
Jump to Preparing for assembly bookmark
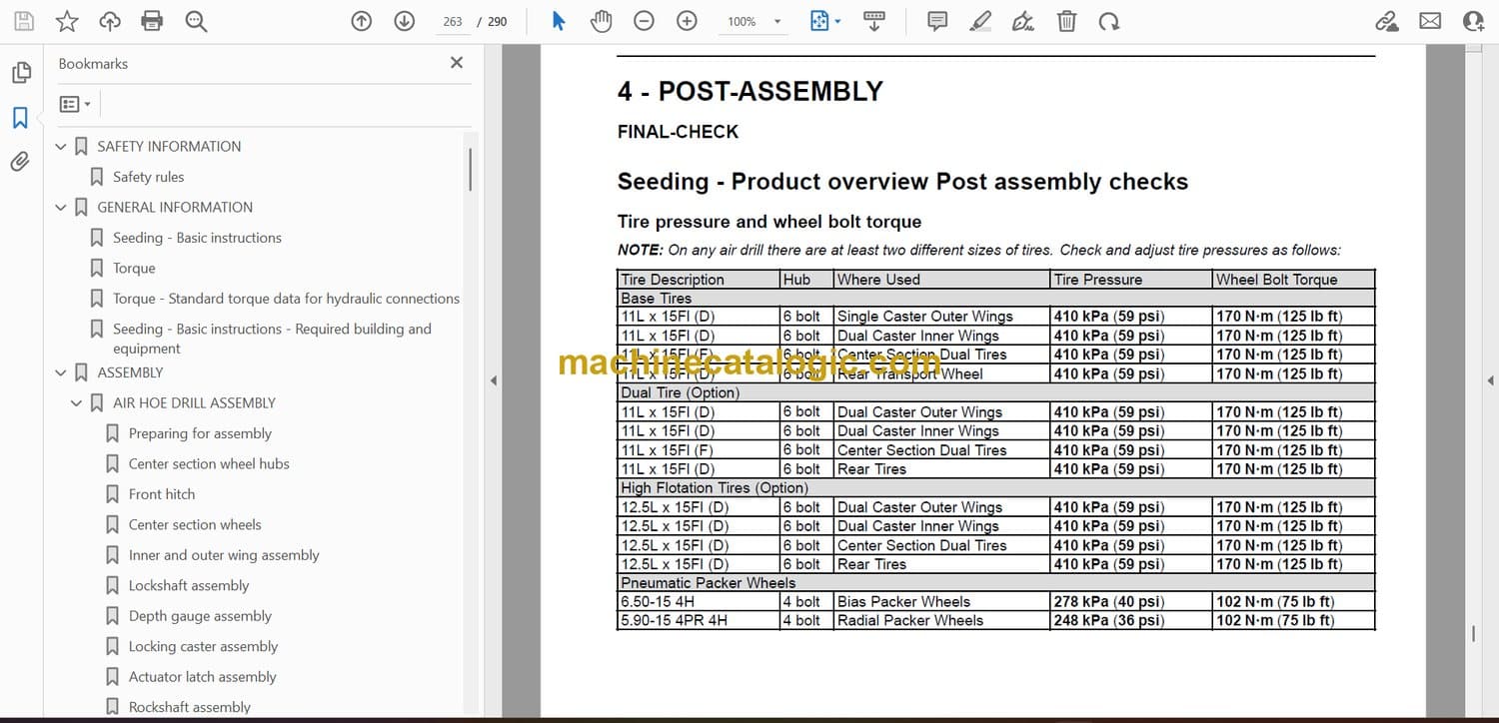[200, 433]
